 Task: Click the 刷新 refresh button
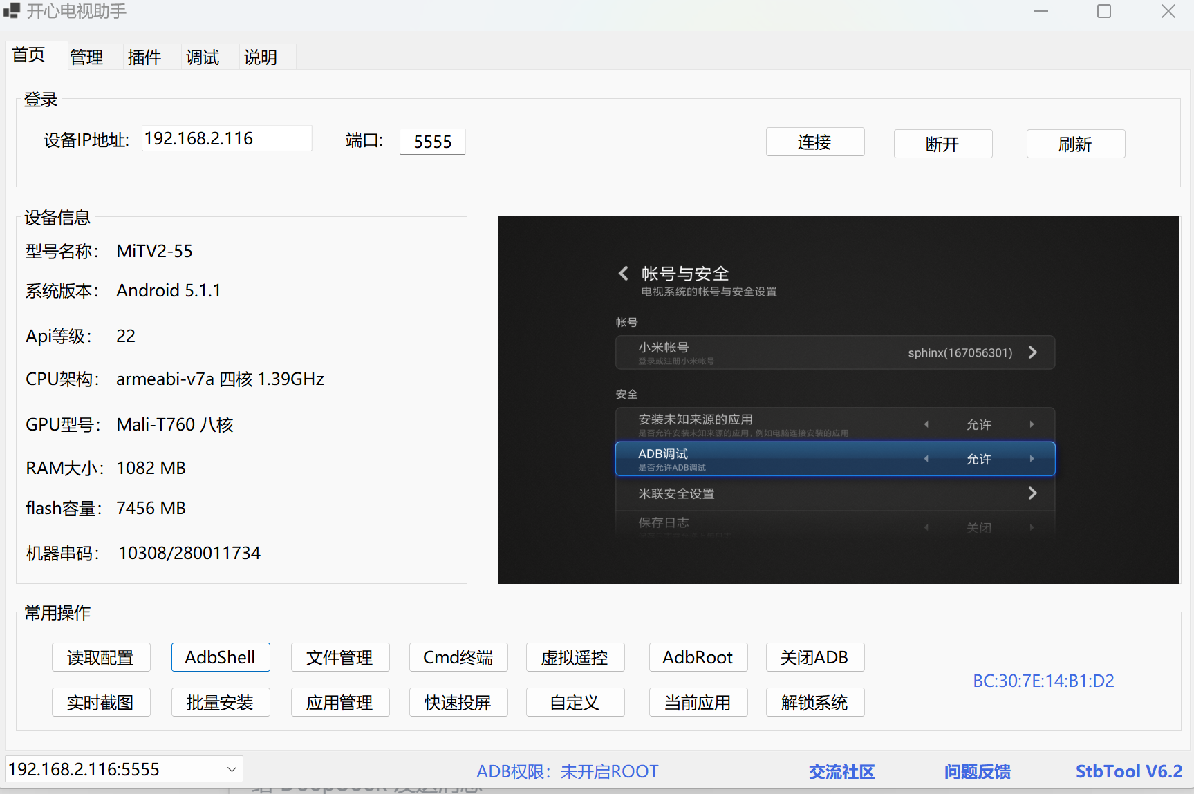click(1076, 144)
